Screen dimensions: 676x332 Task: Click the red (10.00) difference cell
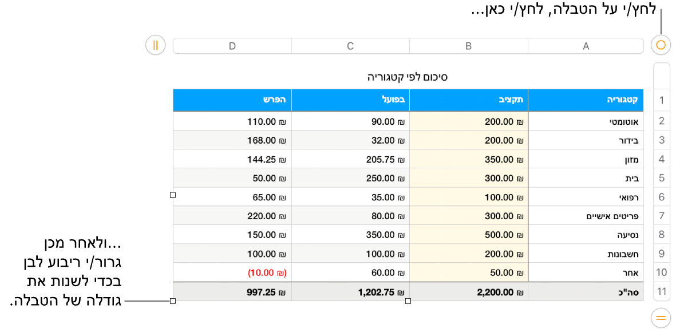232,272
